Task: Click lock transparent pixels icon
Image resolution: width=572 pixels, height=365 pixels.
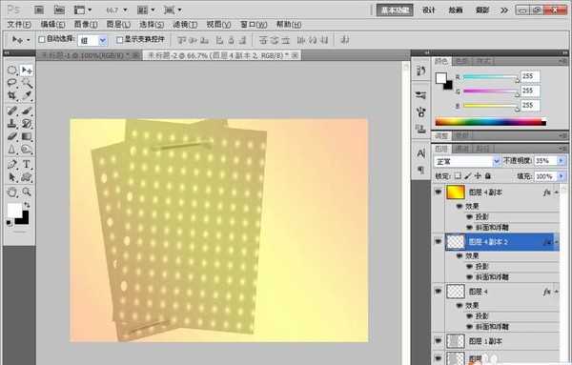Action: coord(458,176)
